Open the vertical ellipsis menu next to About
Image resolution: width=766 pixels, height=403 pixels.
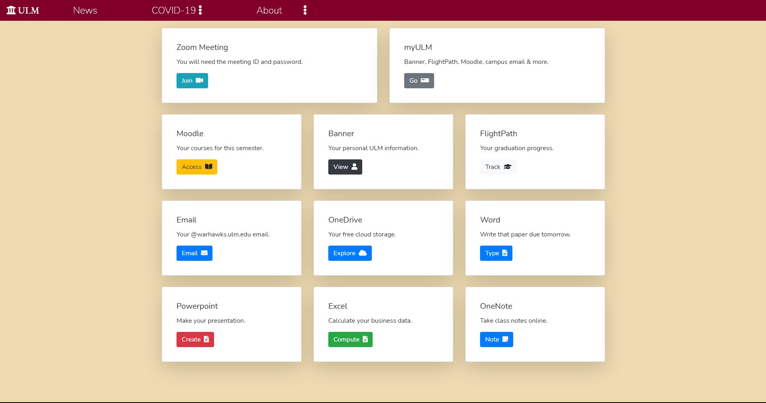[x=305, y=10]
